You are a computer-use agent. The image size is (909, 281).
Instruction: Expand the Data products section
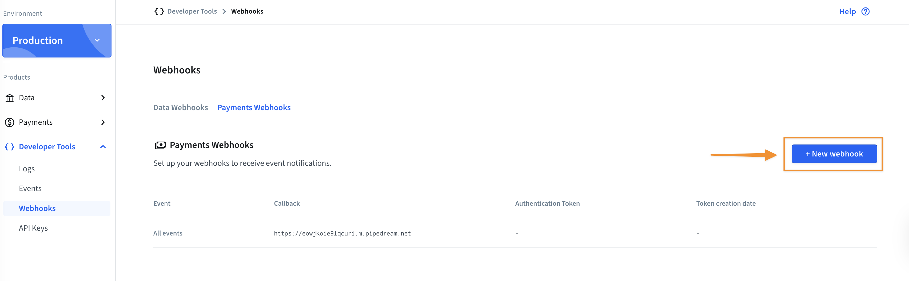coord(103,98)
